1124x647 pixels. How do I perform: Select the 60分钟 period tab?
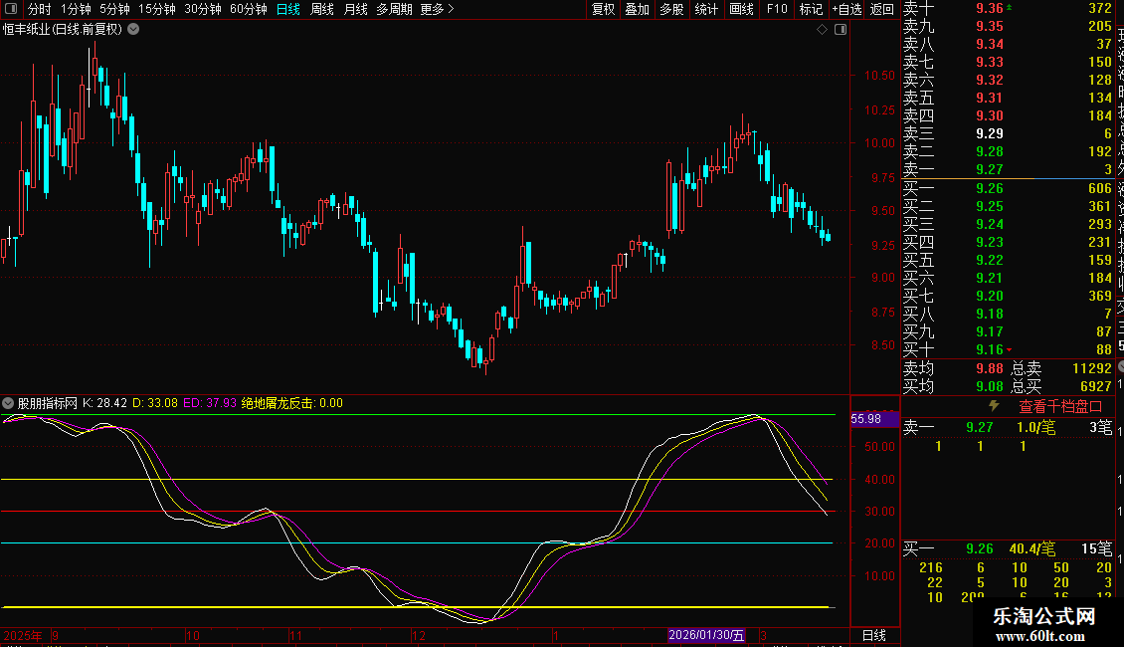248,9
